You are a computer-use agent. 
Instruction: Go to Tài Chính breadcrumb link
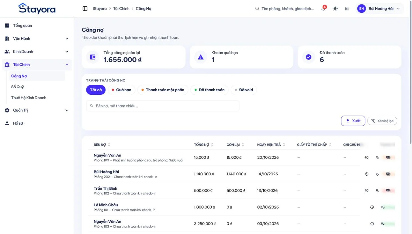[121, 9]
